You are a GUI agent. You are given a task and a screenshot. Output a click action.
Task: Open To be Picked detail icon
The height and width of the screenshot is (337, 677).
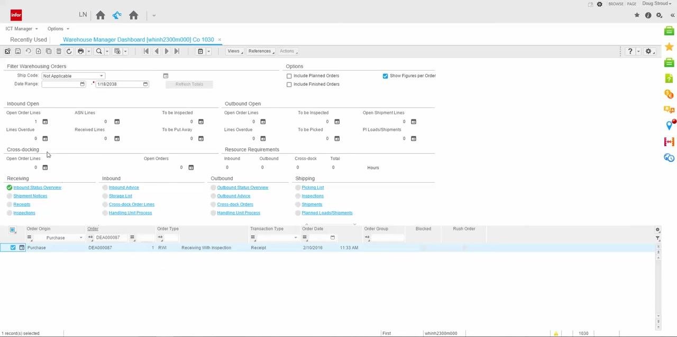pyautogui.click(x=337, y=138)
